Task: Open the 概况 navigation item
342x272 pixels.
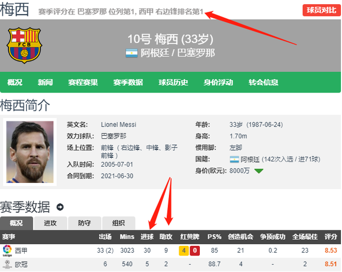Action: point(14,82)
